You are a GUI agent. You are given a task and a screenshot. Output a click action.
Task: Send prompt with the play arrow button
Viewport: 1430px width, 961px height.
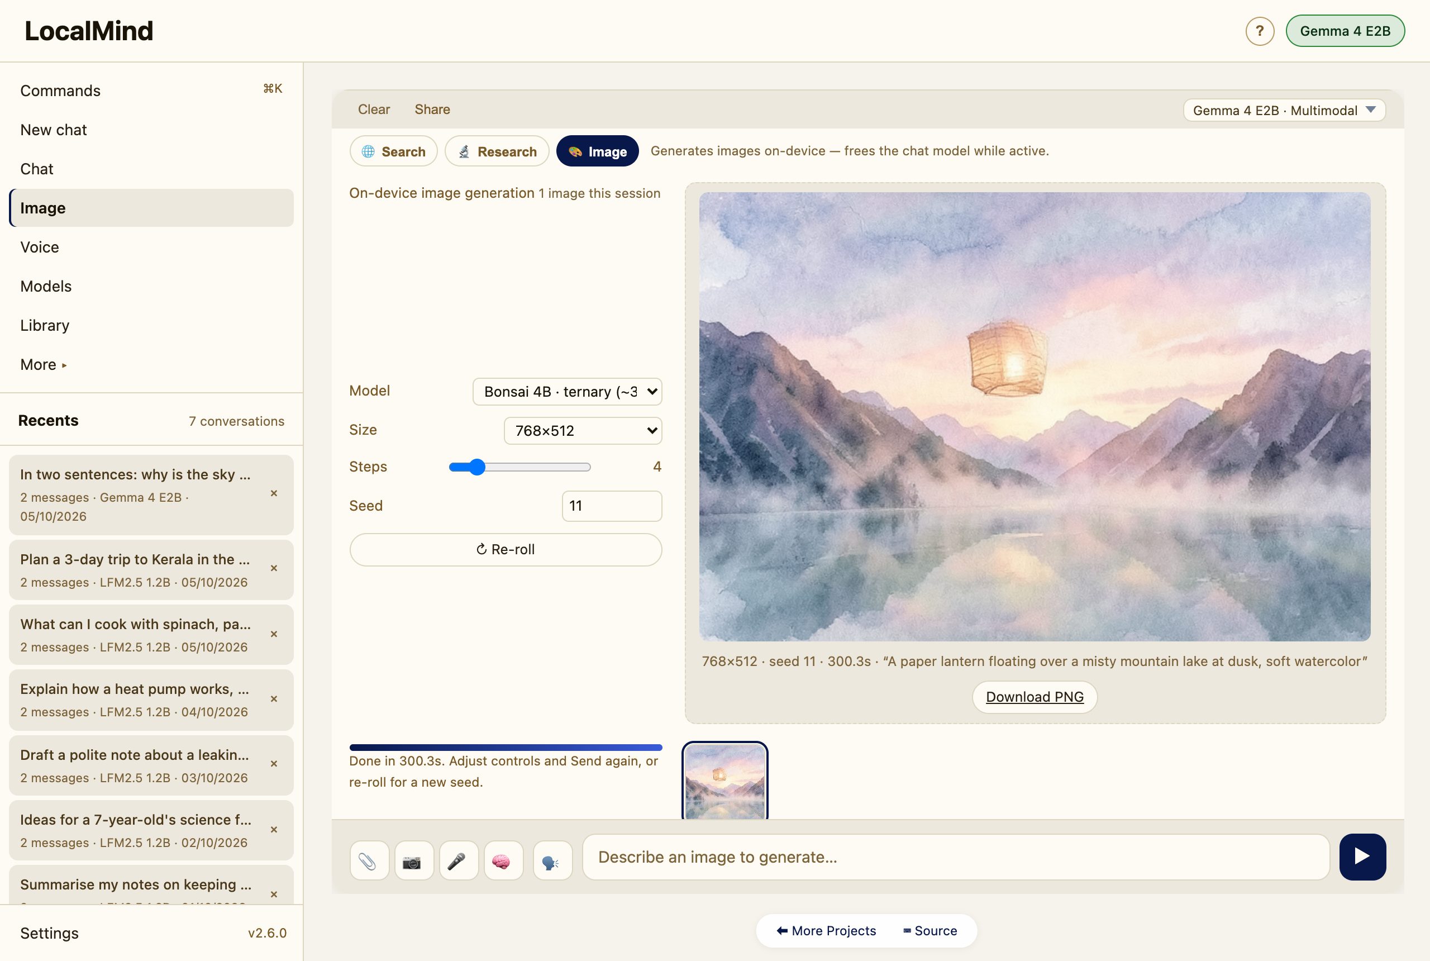1362,856
